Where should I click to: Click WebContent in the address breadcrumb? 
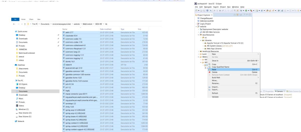[x=88, y=24]
